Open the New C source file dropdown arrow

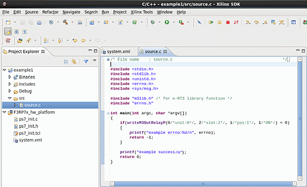coord(127,22)
